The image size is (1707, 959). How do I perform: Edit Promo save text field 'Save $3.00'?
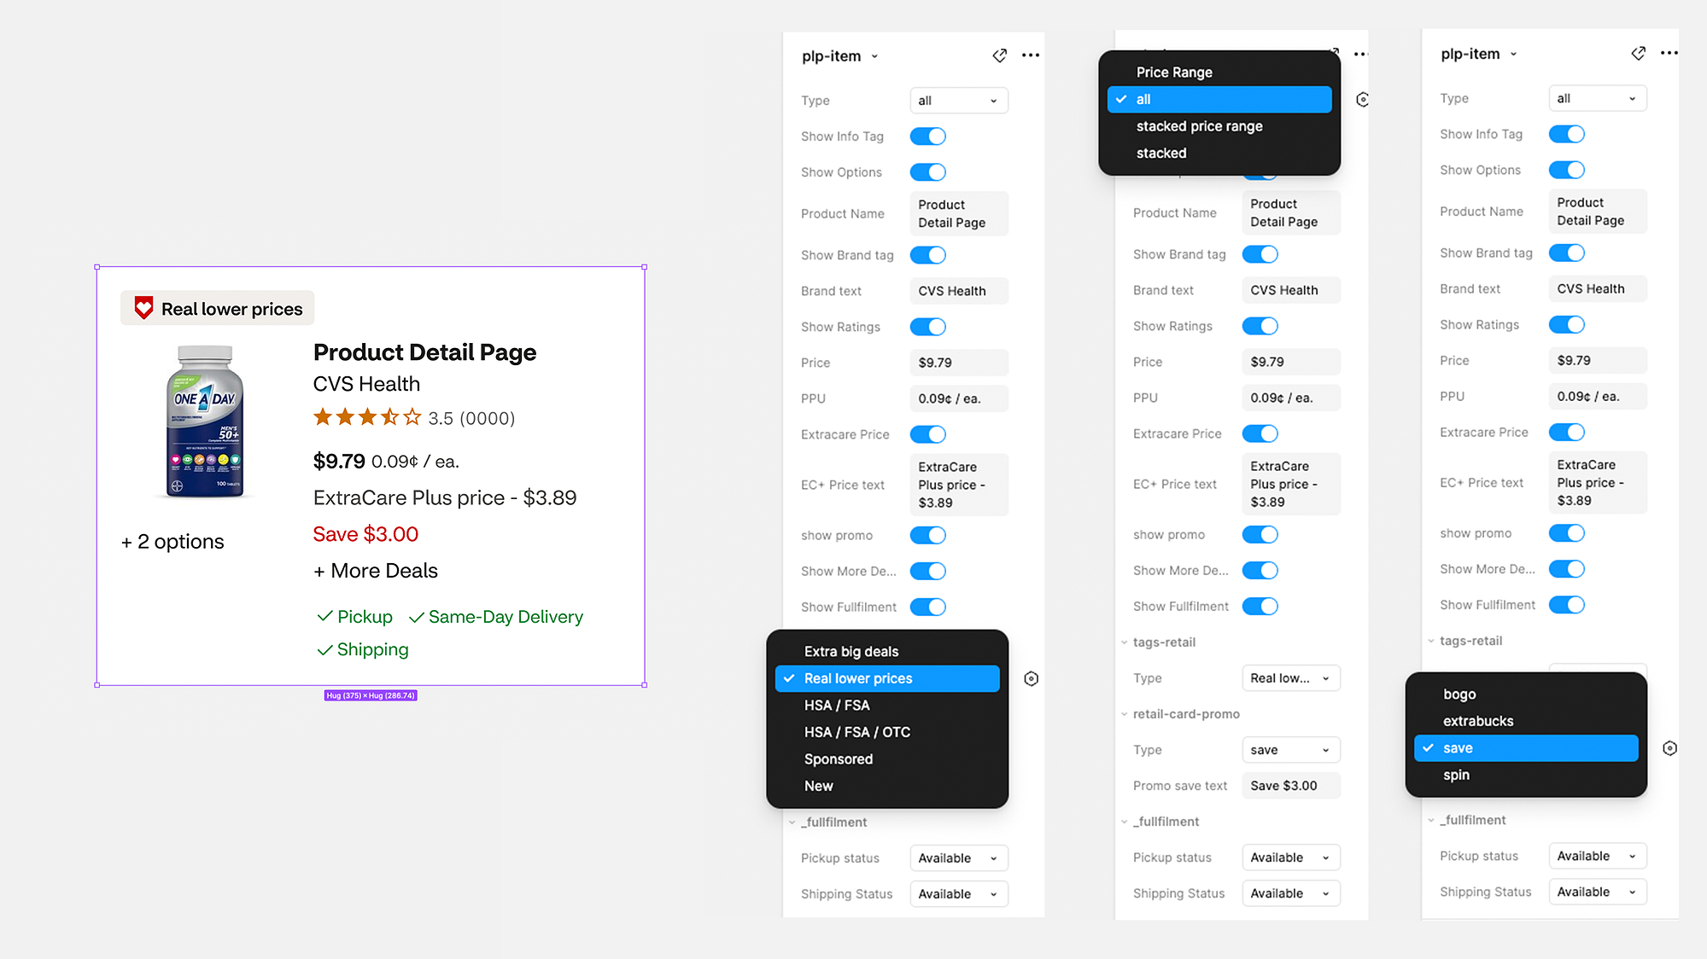coord(1291,786)
